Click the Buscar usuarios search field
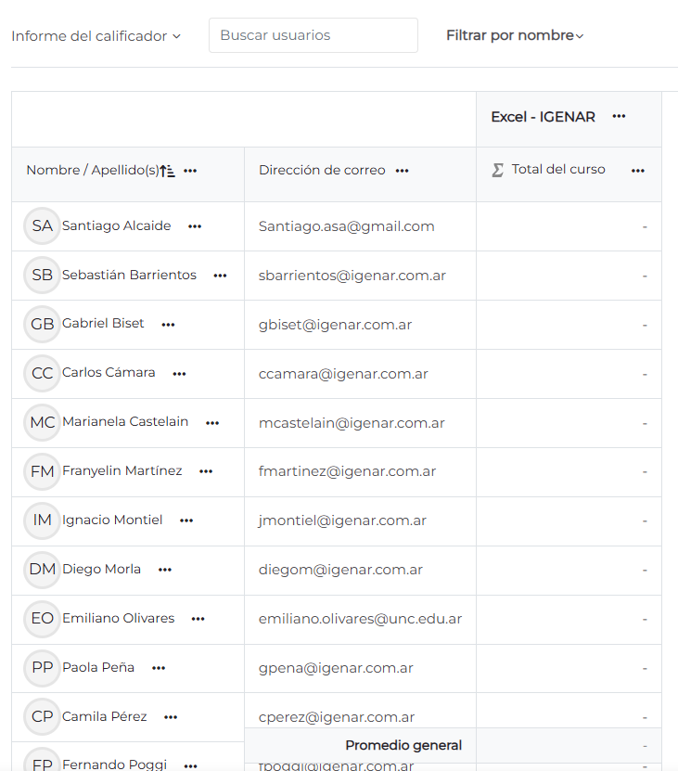Image resolution: width=678 pixels, height=771 pixels. pos(313,35)
